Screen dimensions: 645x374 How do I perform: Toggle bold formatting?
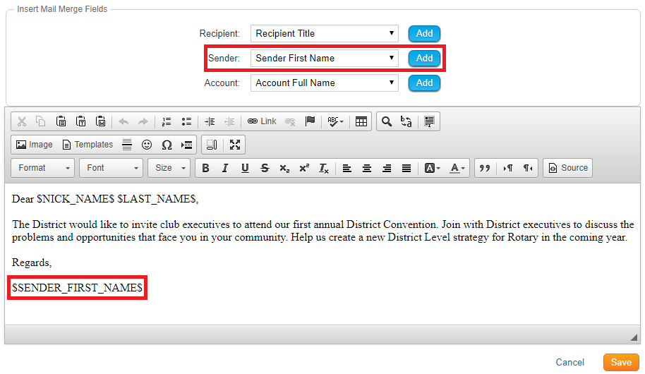pyautogui.click(x=205, y=168)
